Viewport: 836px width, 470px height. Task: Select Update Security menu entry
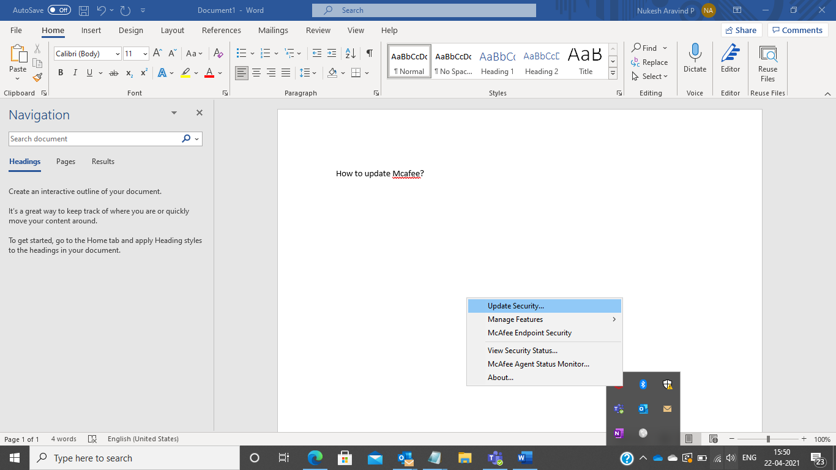click(x=545, y=306)
